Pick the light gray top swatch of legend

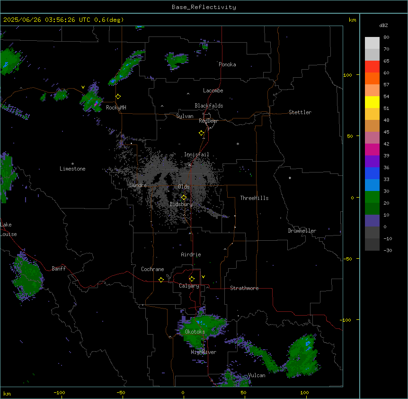(x=372, y=43)
